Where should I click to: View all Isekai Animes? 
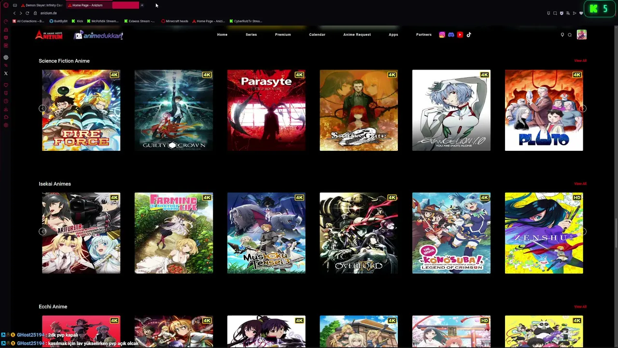(x=580, y=184)
